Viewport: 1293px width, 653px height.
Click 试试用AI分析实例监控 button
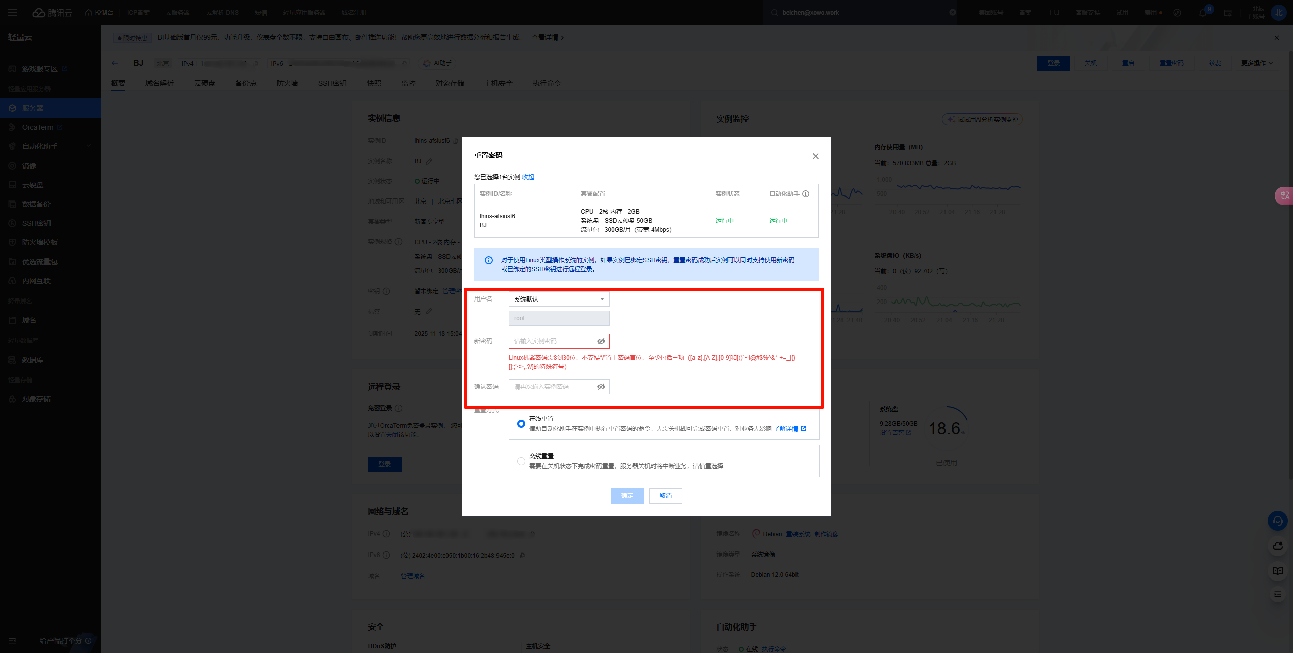(x=982, y=120)
